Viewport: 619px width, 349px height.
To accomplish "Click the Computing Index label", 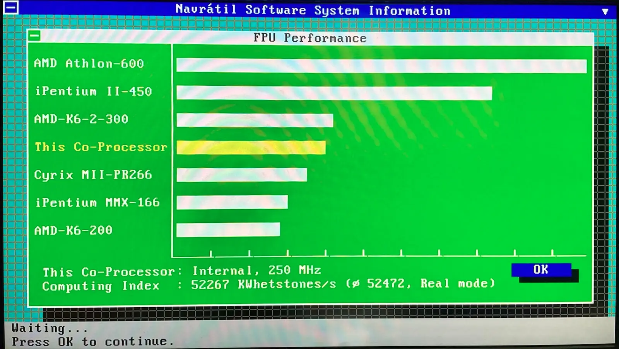I will pyautogui.click(x=101, y=286).
